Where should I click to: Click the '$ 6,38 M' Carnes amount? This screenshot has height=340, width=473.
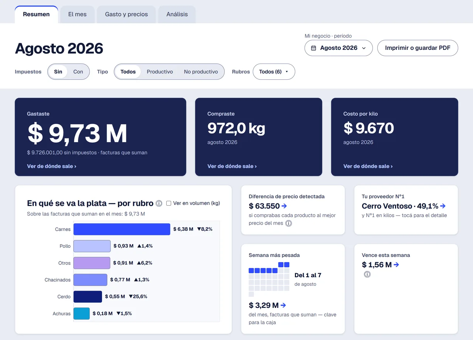tap(183, 229)
